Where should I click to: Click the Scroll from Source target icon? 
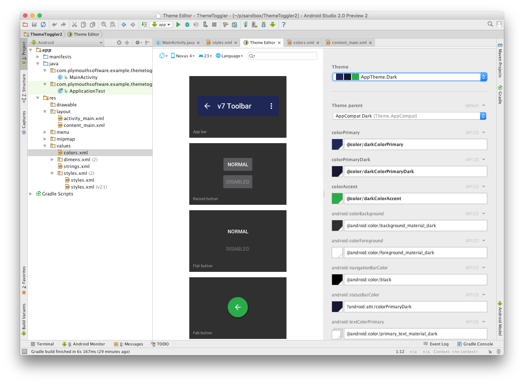coord(119,43)
